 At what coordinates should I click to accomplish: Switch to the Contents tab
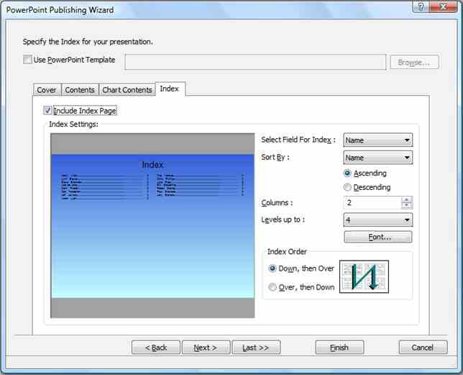tap(80, 90)
